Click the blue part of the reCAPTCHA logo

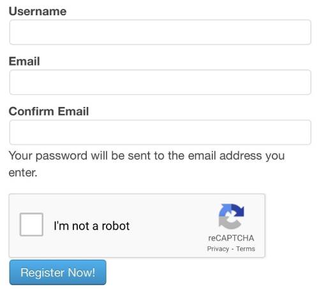point(225,209)
